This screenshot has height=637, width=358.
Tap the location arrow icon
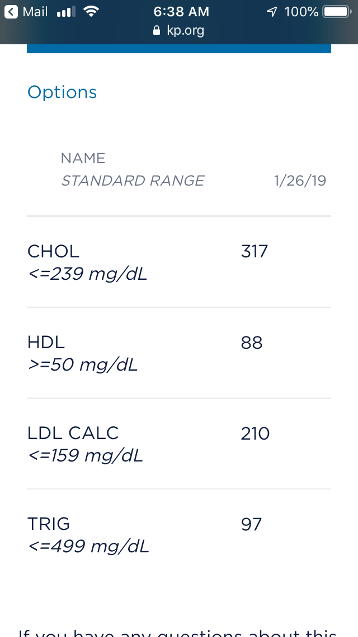[x=272, y=12]
